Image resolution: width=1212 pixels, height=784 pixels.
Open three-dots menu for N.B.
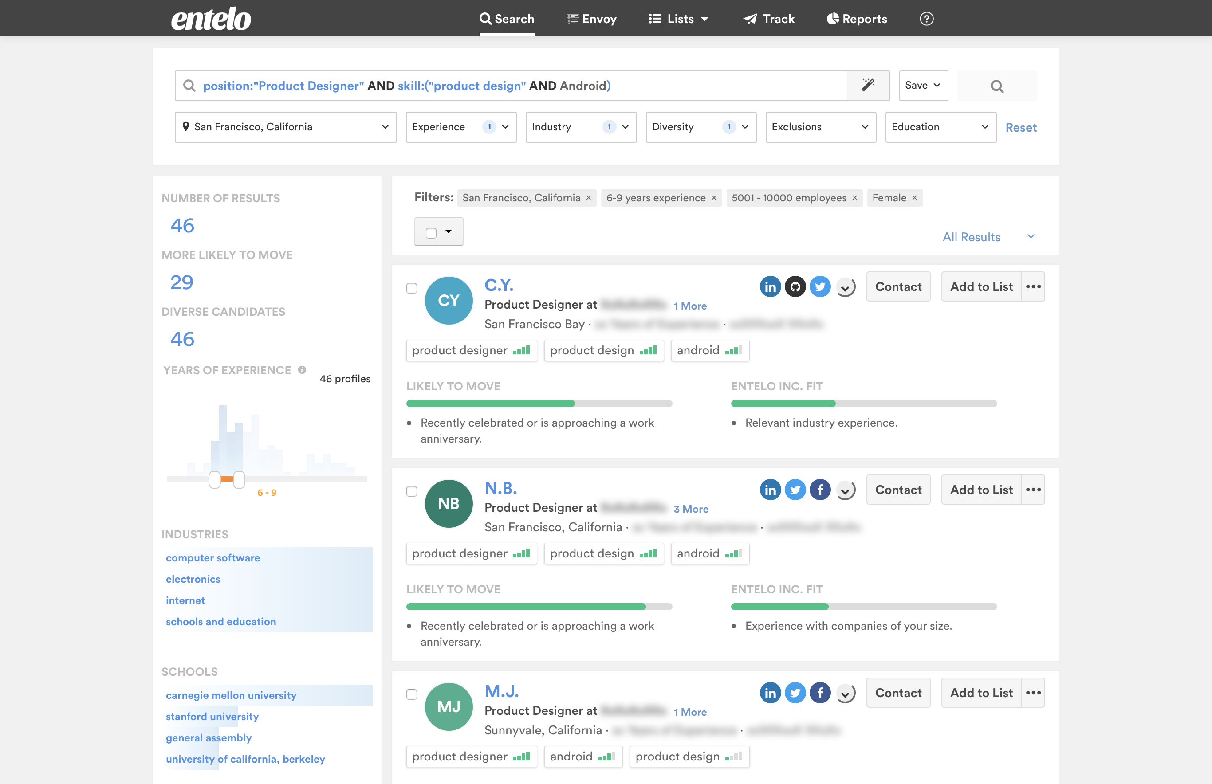(1033, 490)
